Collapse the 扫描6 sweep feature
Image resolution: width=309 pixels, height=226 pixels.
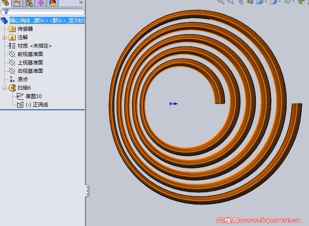(x=4, y=88)
